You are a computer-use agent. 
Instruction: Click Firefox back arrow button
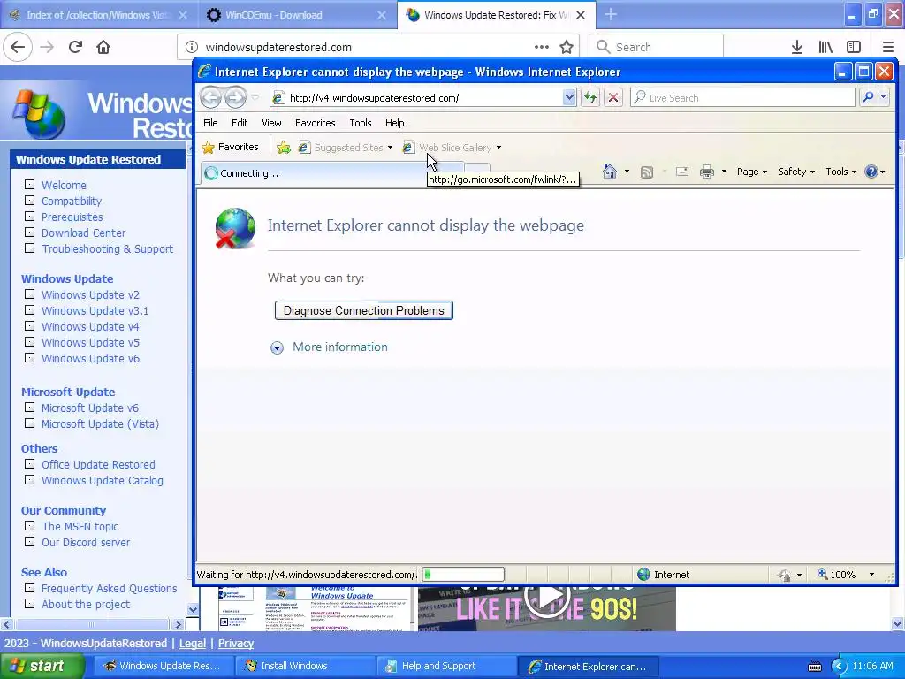click(18, 47)
